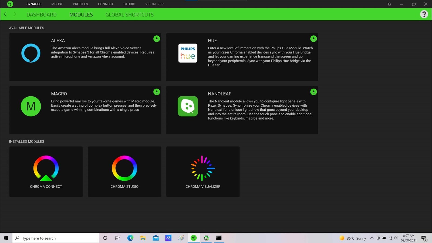Click the Macro module download icon
The width and height of the screenshot is (432, 243).
click(157, 92)
